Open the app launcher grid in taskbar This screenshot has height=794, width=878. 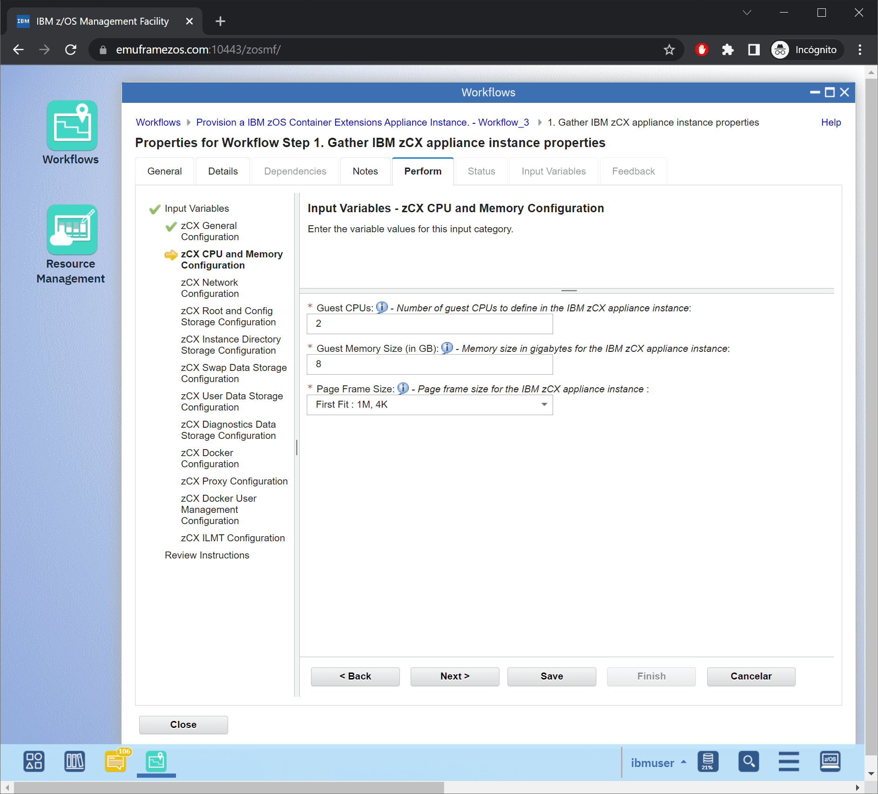pyautogui.click(x=34, y=762)
